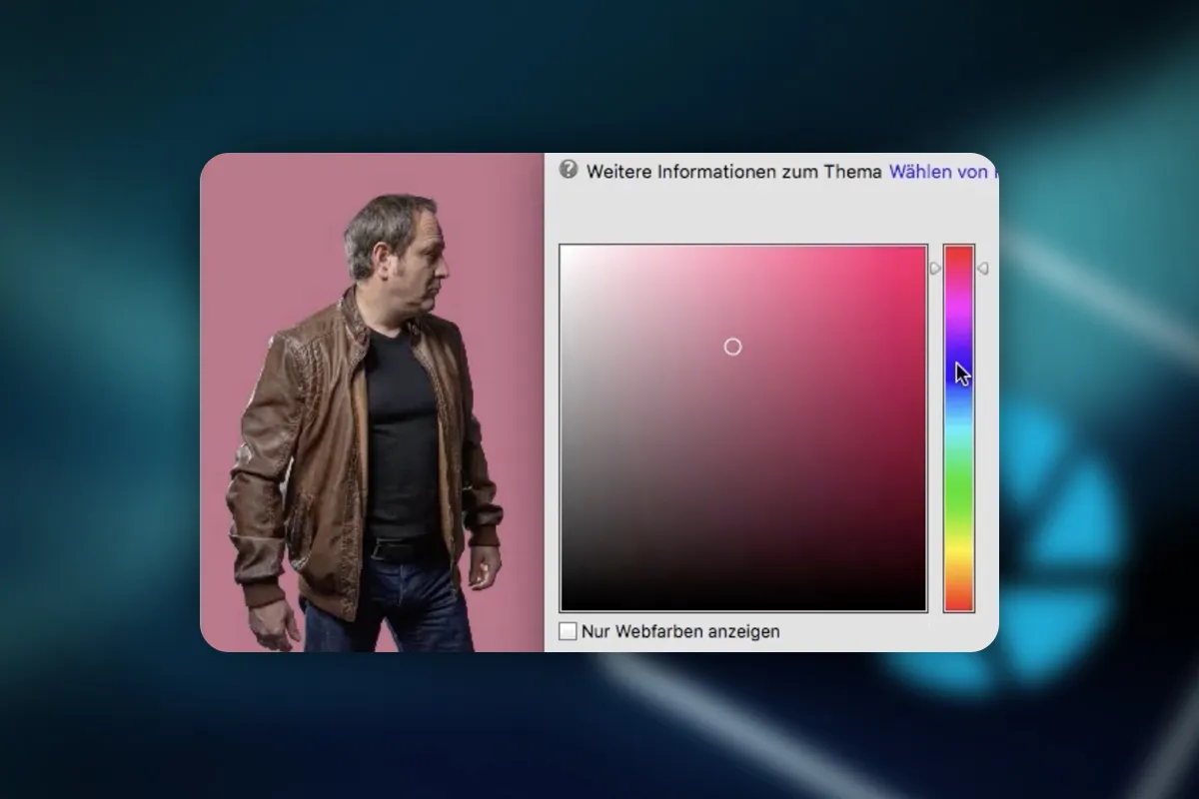Select magenta hue on the hue strip

click(x=958, y=310)
